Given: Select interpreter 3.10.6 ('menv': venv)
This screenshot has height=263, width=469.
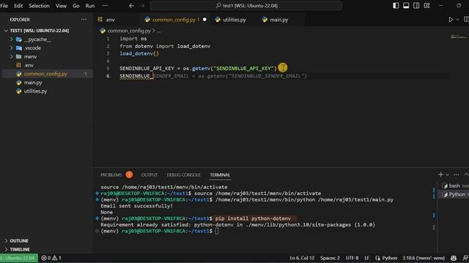Looking at the screenshot, I should point(424,258).
